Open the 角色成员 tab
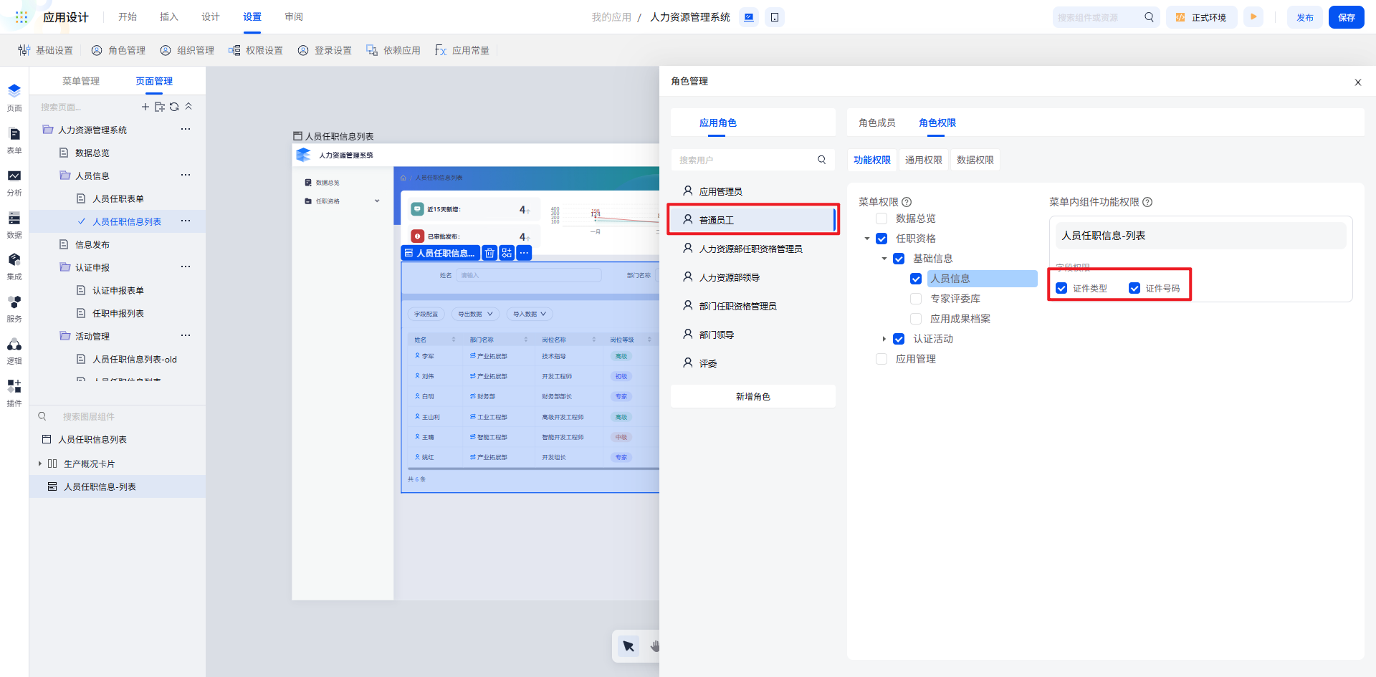The image size is (1376, 677). [876, 123]
